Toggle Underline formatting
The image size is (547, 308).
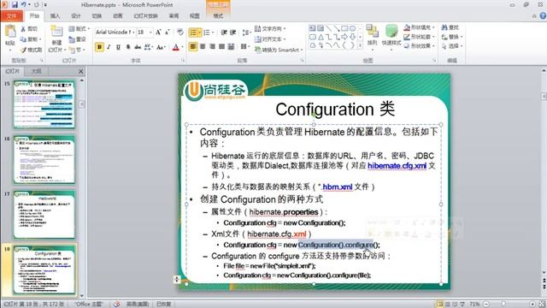[x=118, y=47]
